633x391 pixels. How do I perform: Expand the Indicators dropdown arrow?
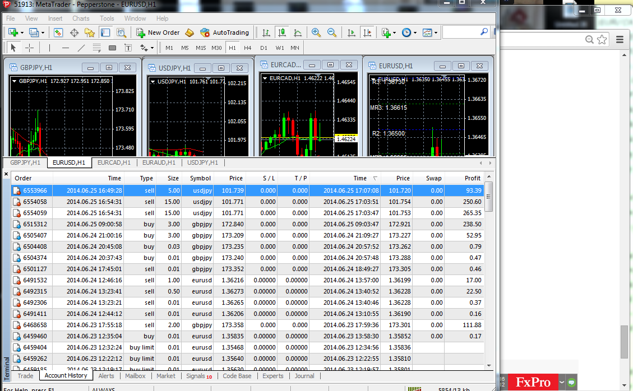[394, 32]
